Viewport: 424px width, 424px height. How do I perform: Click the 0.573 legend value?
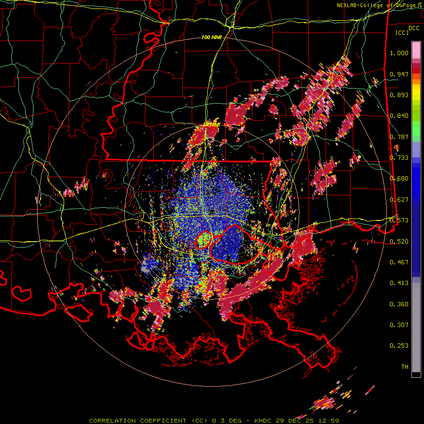tap(399, 220)
